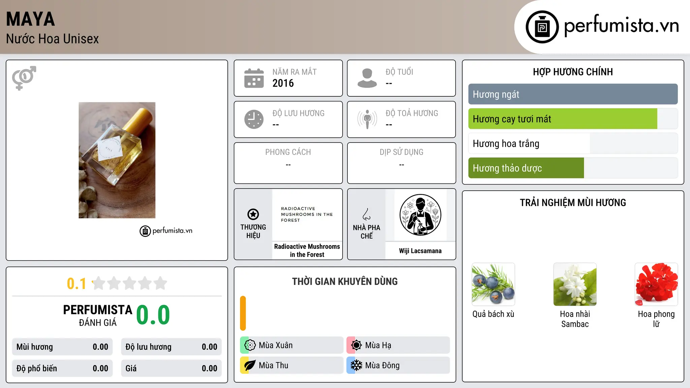This screenshot has width=690, height=388.
Task: Click the Nhà pha chế label
Action: click(367, 232)
